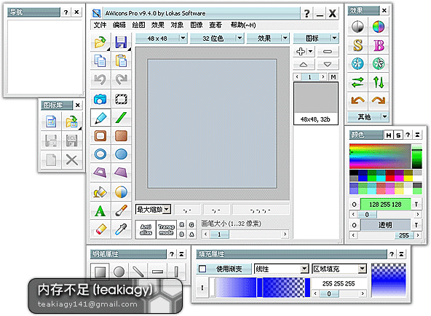Click the 128 255 128 color value button

(385, 205)
